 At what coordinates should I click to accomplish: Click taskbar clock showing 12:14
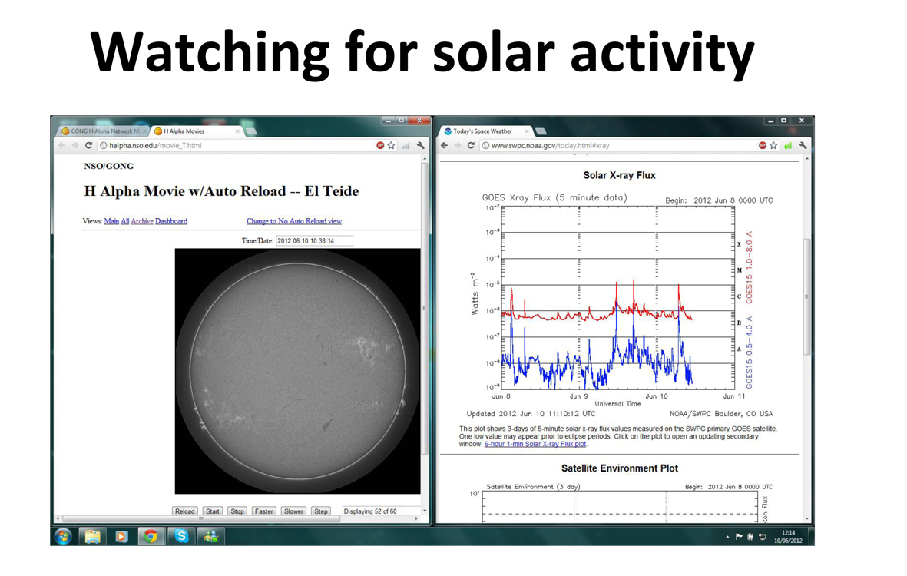(789, 537)
